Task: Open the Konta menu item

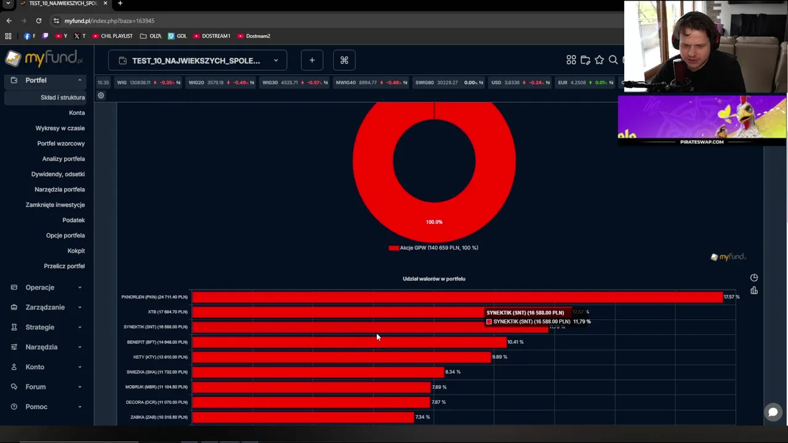Action: point(77,113)
